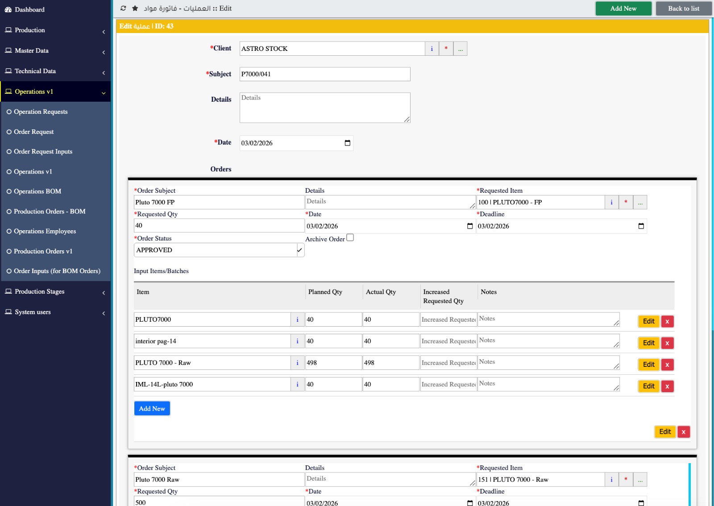Click the red asterisk button next to Client
This screenshot has height=506, width=714.
pyautogui.click(x=446, y=49)
